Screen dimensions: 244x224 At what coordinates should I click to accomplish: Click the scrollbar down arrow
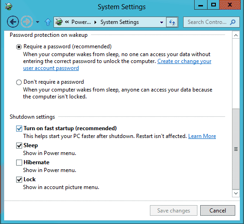coord(236,193)
